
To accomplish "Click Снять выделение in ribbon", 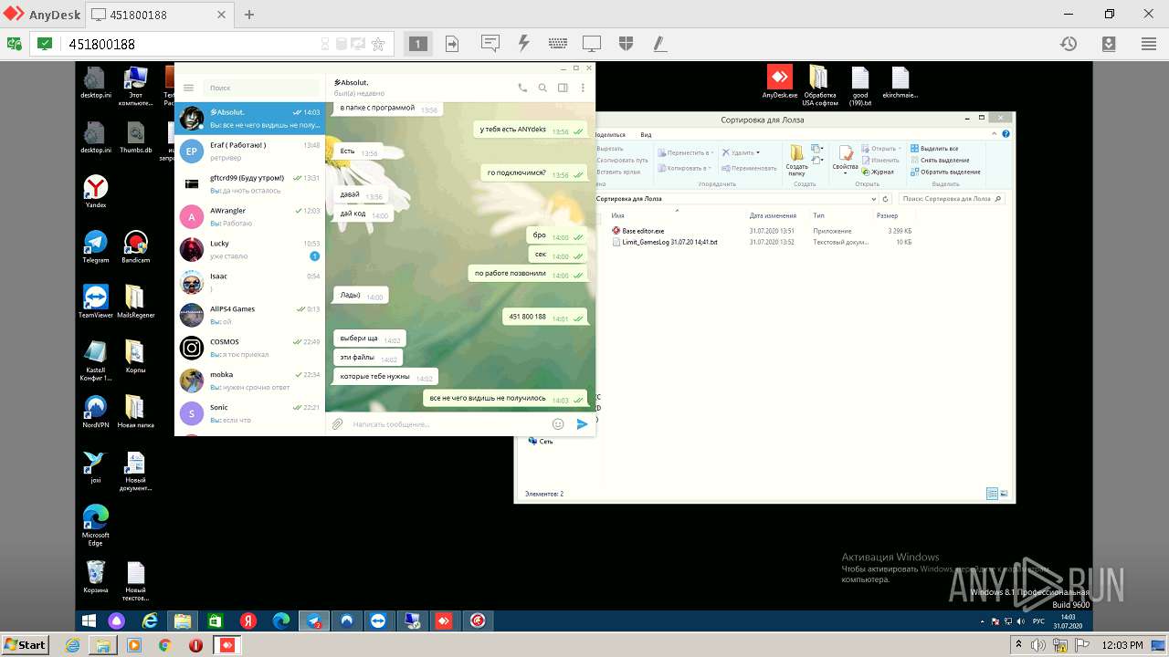I will (938, 160).
